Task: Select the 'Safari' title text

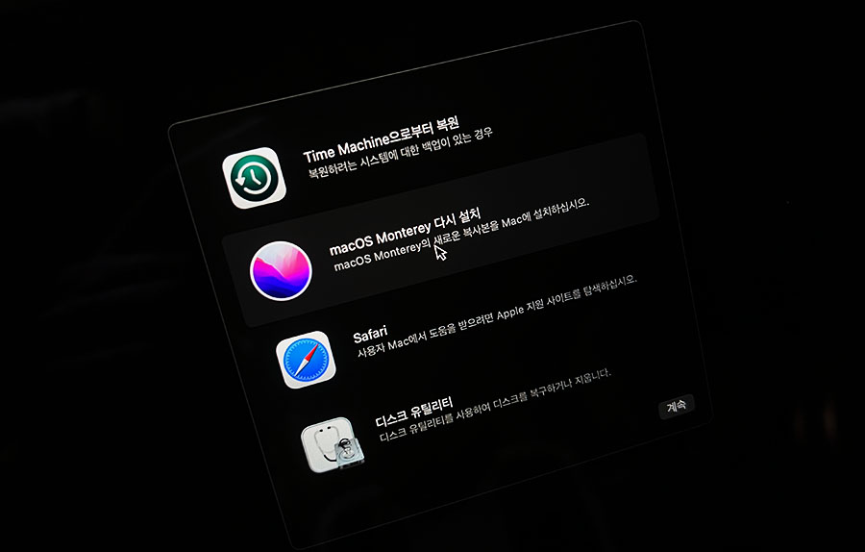Action: click(x=370, y=334)
